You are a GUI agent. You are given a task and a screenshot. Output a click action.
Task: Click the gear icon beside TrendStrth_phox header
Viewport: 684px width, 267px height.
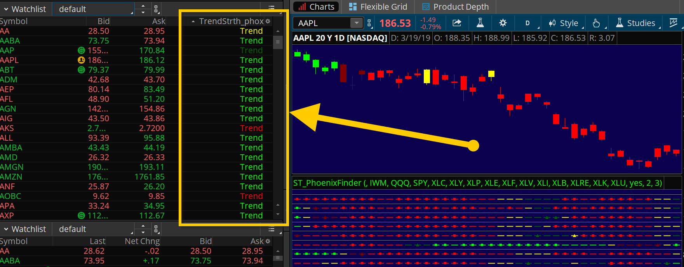(268, 21)
